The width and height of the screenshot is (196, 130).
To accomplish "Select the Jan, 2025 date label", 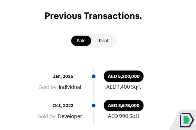I will click(63, 76).
